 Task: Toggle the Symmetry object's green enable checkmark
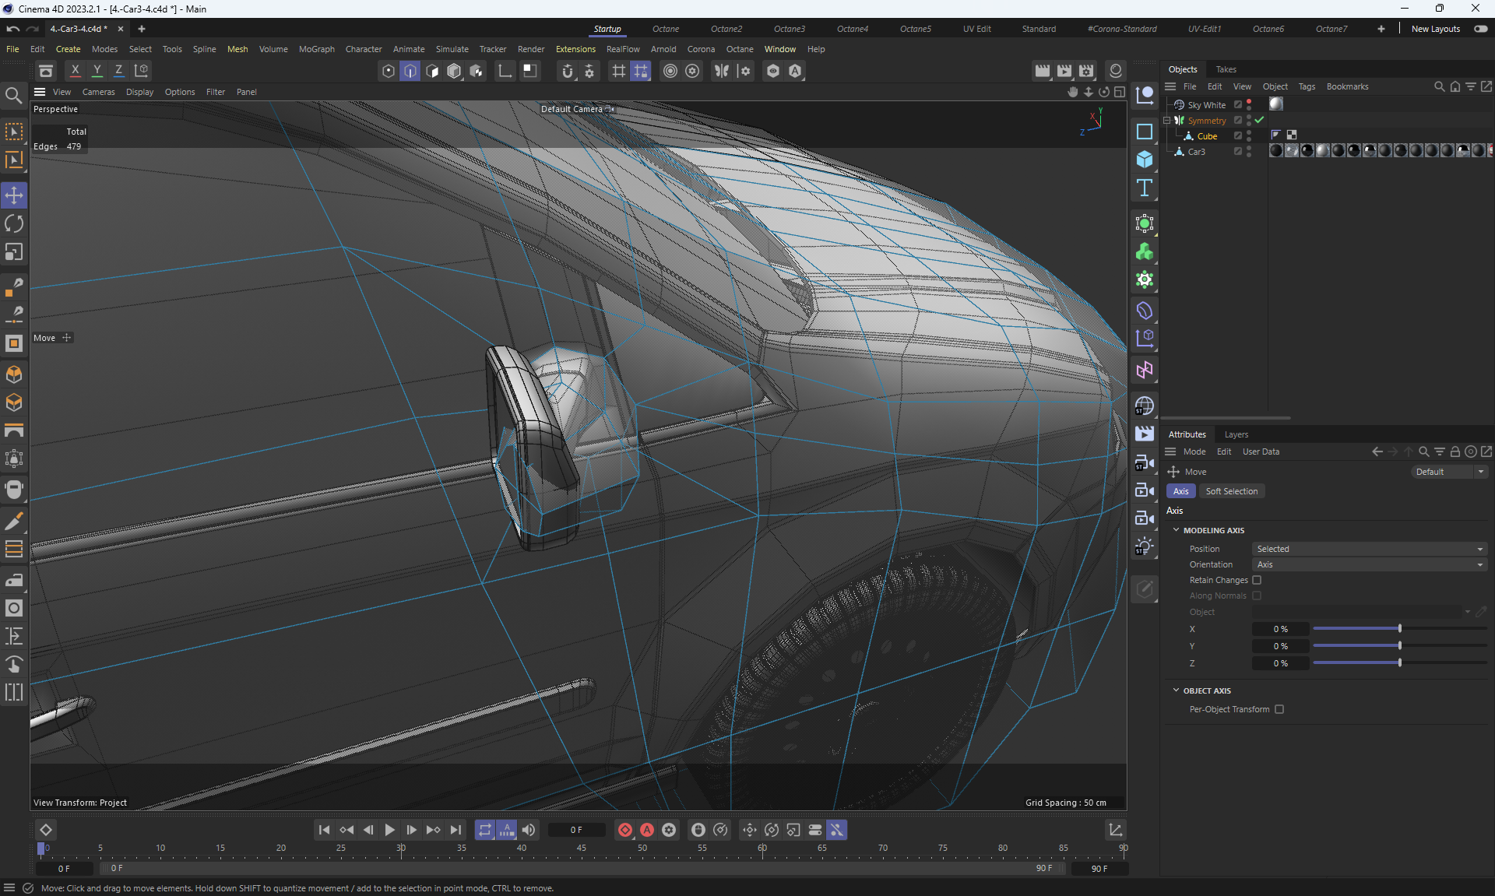pyautogui.click(x=1259, y=121)
